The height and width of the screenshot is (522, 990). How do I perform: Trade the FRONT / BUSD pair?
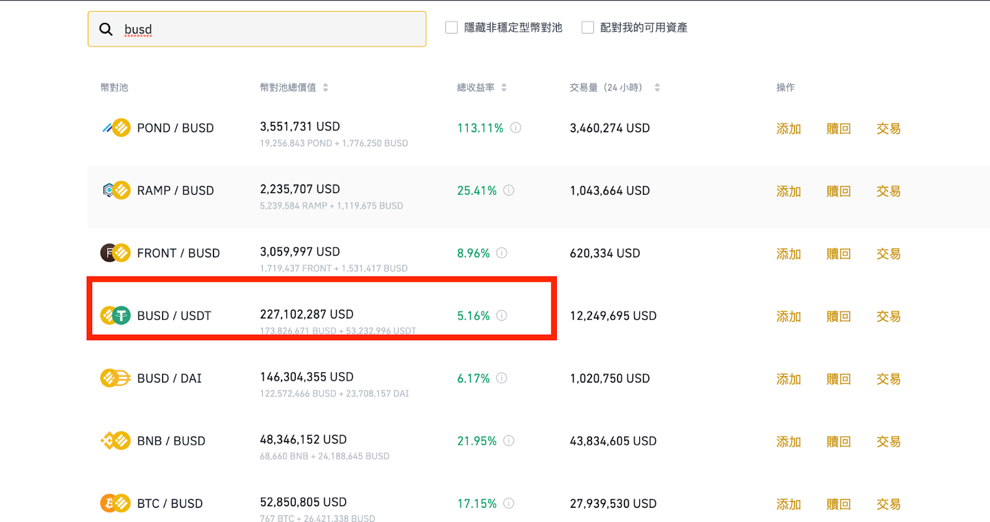[x=889, y=254]
